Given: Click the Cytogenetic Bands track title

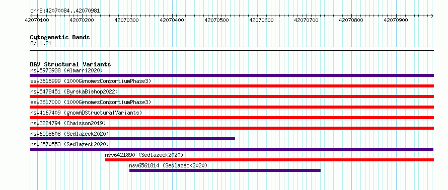Looking at the screenshot, I should pos(60,37).
